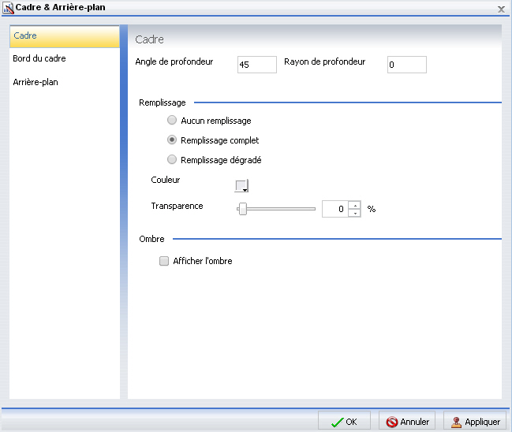Click the Appliquer button

tap(475, 422)
